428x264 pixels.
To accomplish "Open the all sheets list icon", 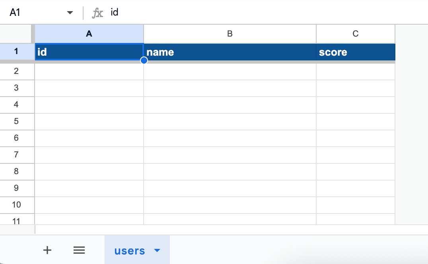I will pos(79,250).
